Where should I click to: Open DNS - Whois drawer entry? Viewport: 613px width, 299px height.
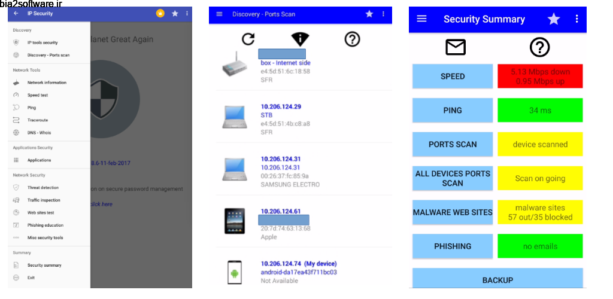pos(49,132)
